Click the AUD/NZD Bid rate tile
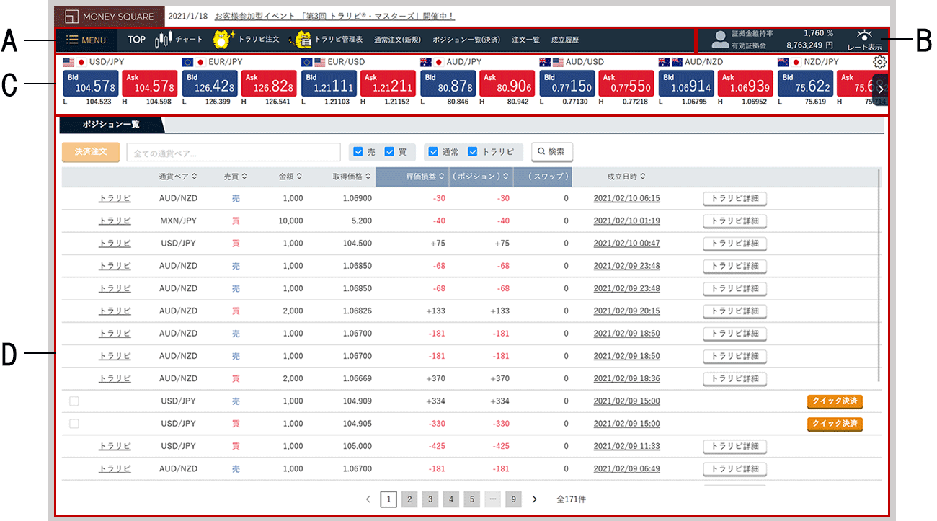 pyautogui.click(x=685, y=84)
